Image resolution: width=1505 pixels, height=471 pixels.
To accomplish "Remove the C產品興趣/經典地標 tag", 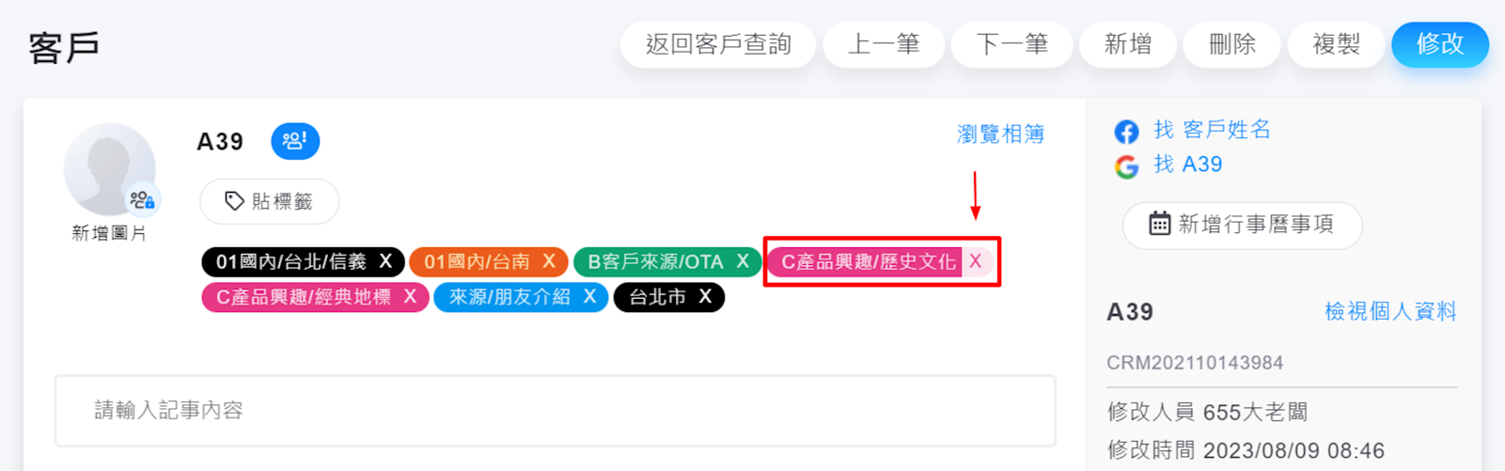I will coord(410,297).
